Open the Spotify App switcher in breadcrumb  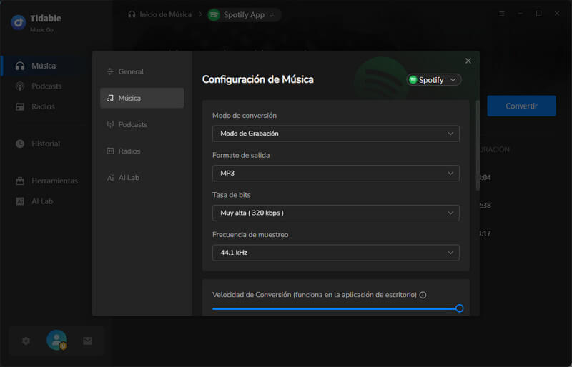click(x=245, y=14)
